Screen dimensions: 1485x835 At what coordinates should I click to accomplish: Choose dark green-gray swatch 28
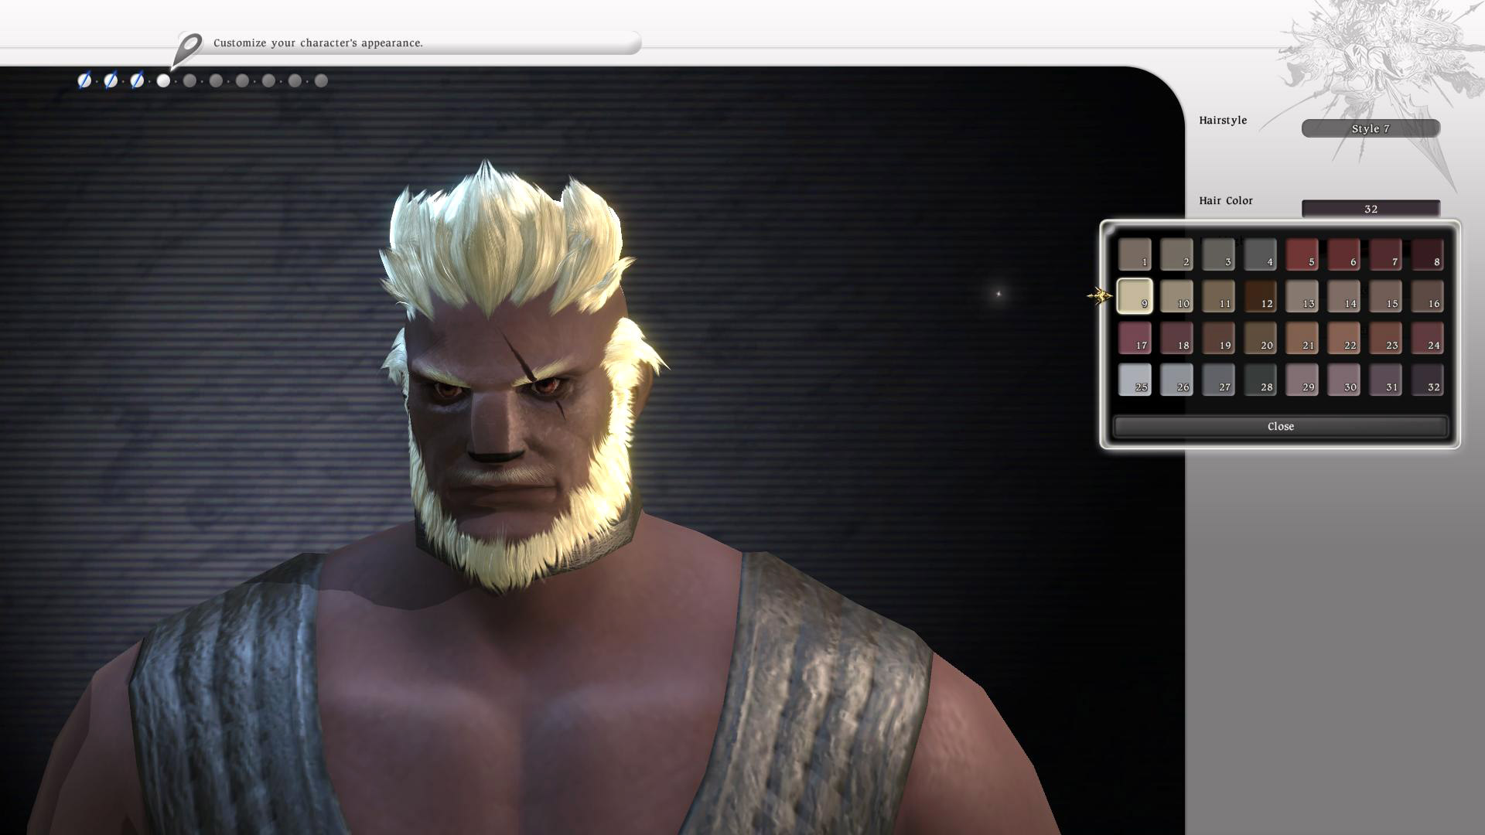[1260, 380]
